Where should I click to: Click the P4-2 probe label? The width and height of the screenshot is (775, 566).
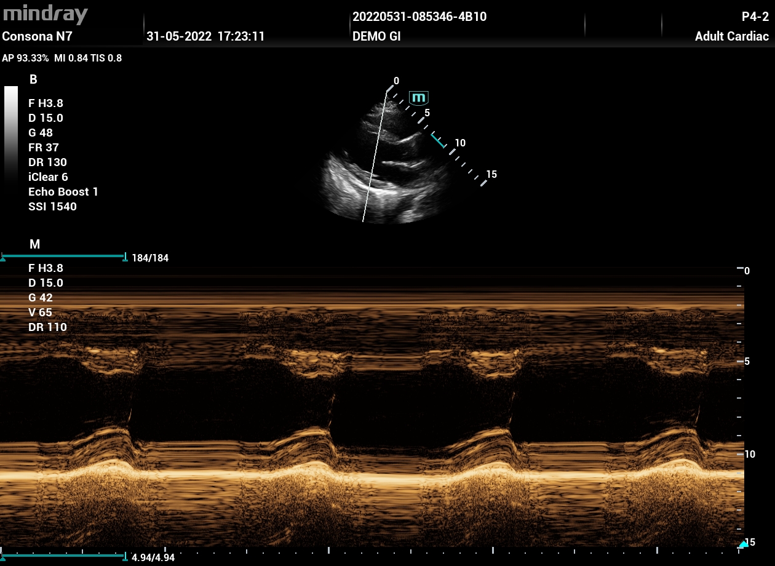pyautogui.click(x=755, y=17)
